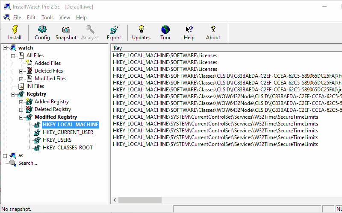Click the HKEY_CLASSES_ROOT registry icon
Image resolution: width=342 pixels, height=213 pixels.
[37, 148]
